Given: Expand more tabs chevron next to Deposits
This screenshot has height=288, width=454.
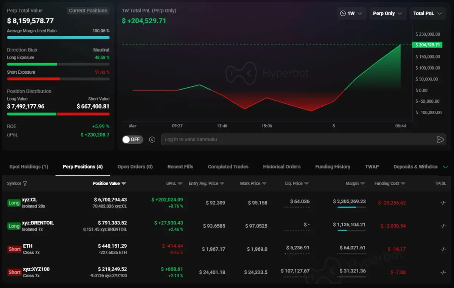Looking at the screenshot, I should 445,167.
